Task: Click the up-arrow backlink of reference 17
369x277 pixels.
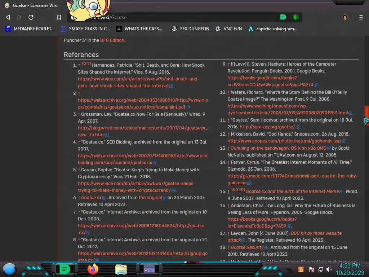Action: (228, 234)
